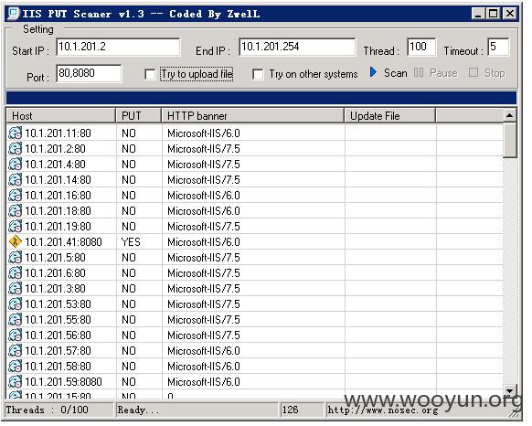Click the Microsoft-IIS/6.0 banner for 10.1.201.16:80

coord(204,196)
